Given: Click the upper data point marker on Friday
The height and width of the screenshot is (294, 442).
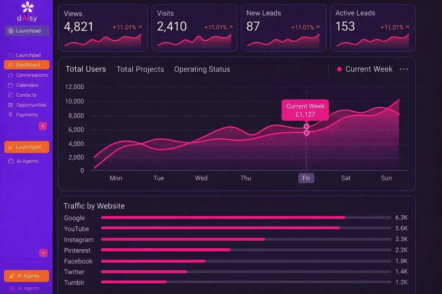Looking at the screenshot, I should tap(306, 126).
